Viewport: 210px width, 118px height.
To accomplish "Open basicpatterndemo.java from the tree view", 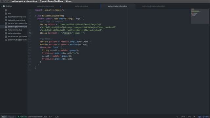I will pos(16,20).
